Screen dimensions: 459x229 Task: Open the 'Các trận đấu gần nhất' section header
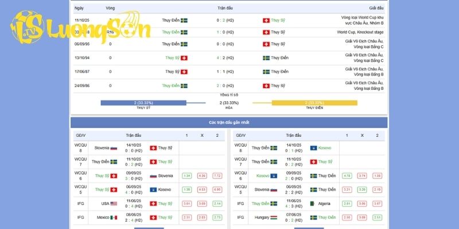click(x=229, y=123)
